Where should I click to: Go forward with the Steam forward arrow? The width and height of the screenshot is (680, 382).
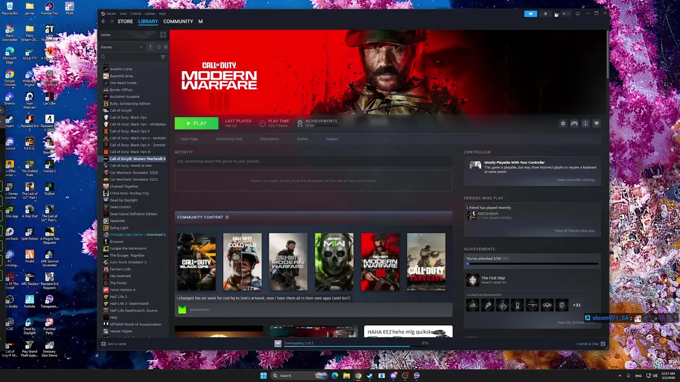[112, 21]
